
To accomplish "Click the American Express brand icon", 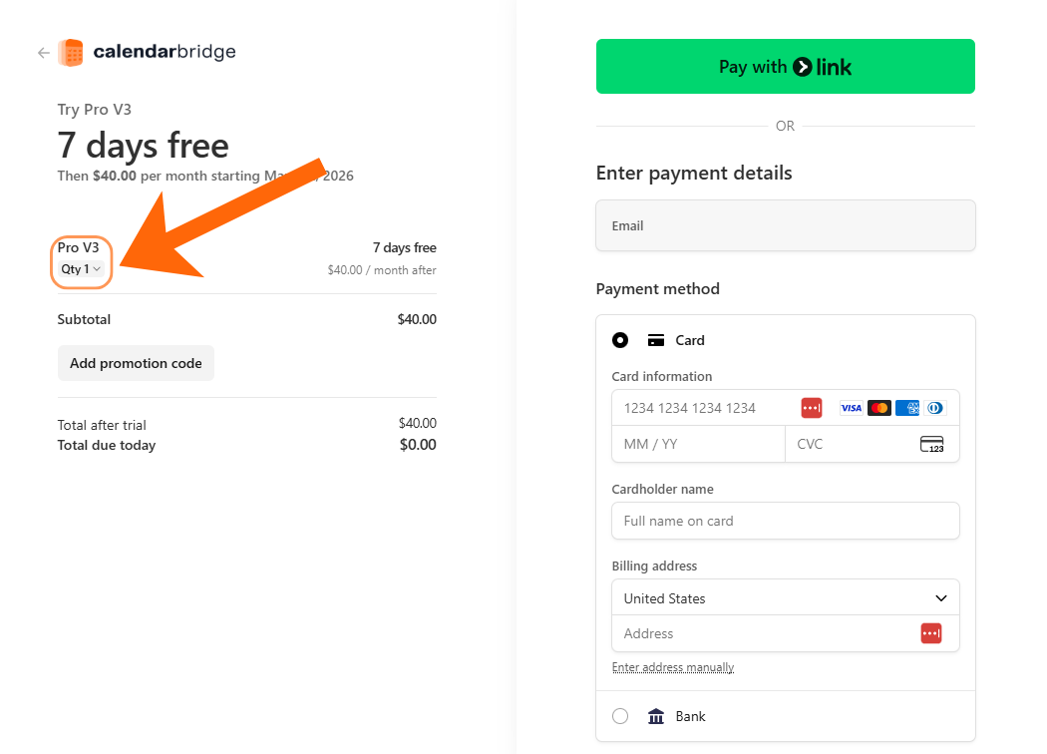I will [907, 408].
